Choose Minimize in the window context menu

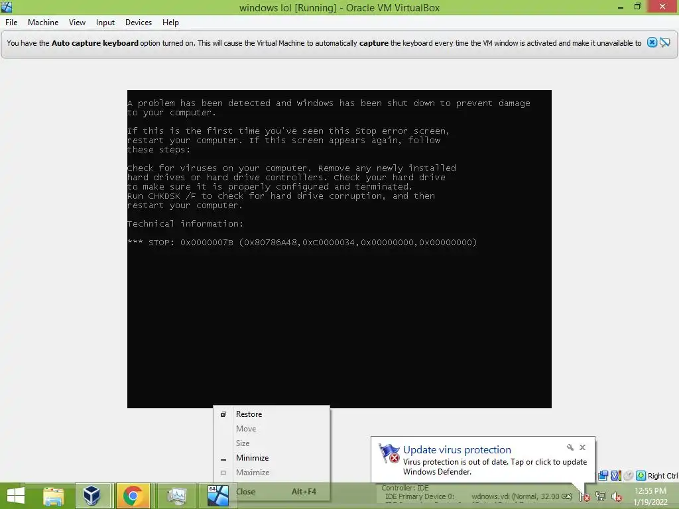coord(271,458)
